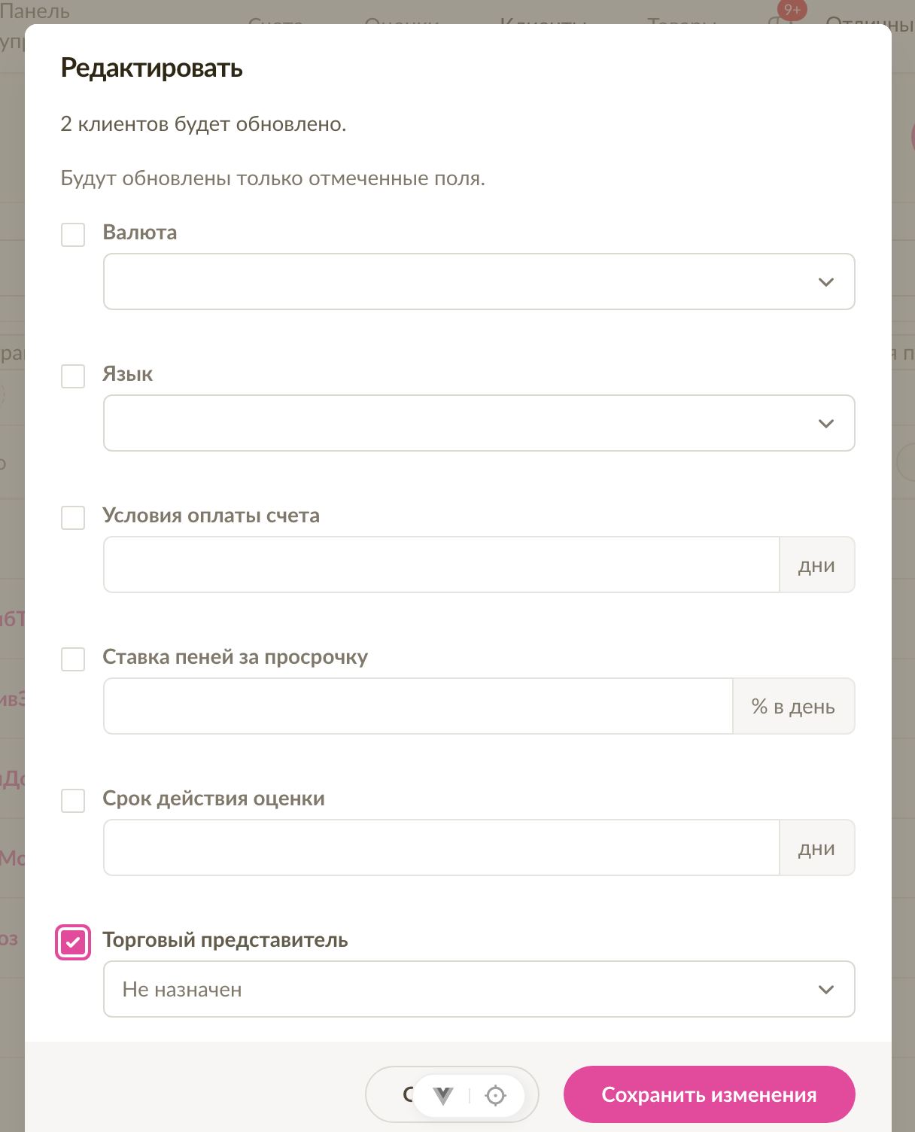The width and height of the screenshot is (915, 1132).
Task: Check the Условия оплаты счета box
Action: pyautogui.click(x=73, y=517)
